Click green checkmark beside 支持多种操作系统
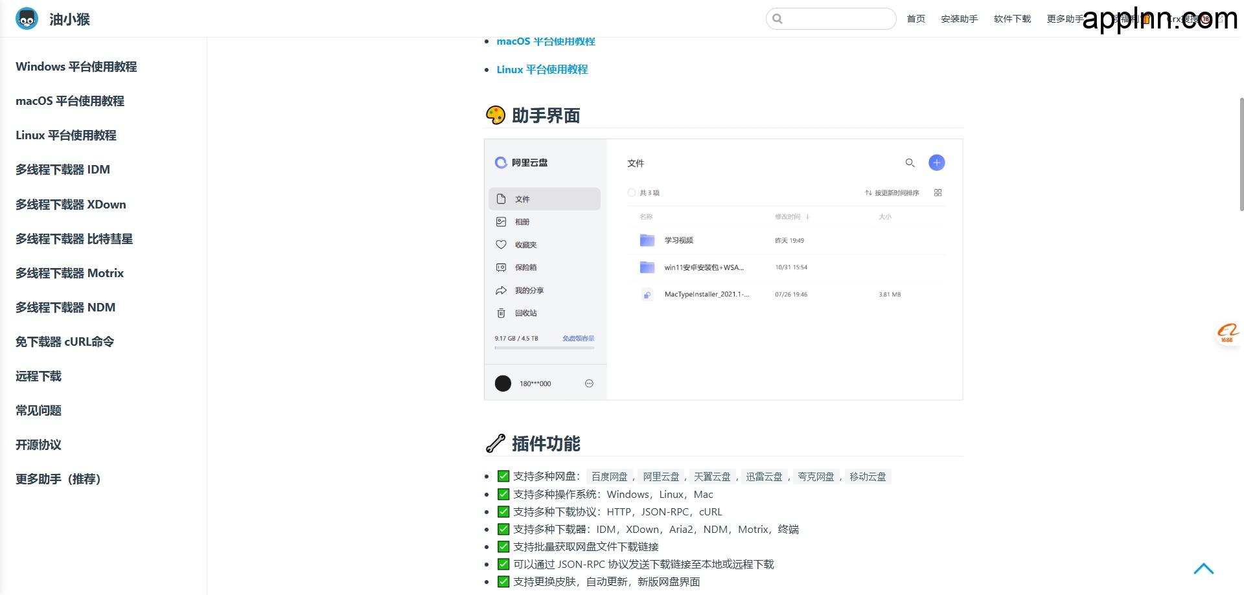 tap(503, 494)
